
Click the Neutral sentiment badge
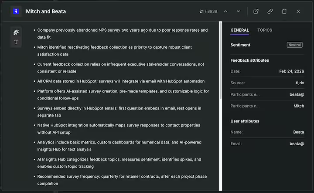click(294, 45)
